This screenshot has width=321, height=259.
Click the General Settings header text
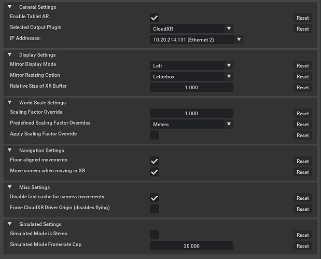(x=38, y=7)
